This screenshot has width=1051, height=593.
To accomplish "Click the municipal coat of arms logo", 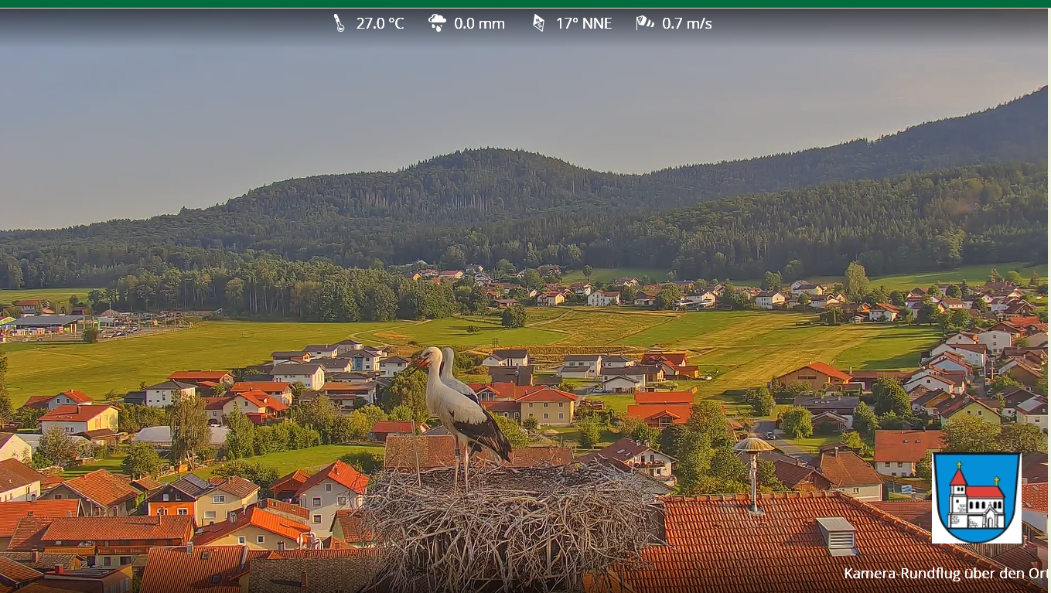I will [977, 498].
